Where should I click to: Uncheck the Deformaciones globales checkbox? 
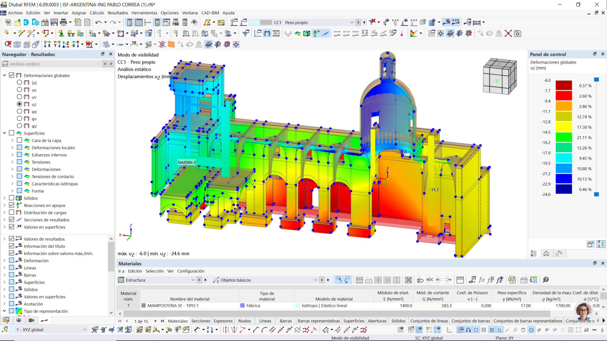click(x=11, y=75)
